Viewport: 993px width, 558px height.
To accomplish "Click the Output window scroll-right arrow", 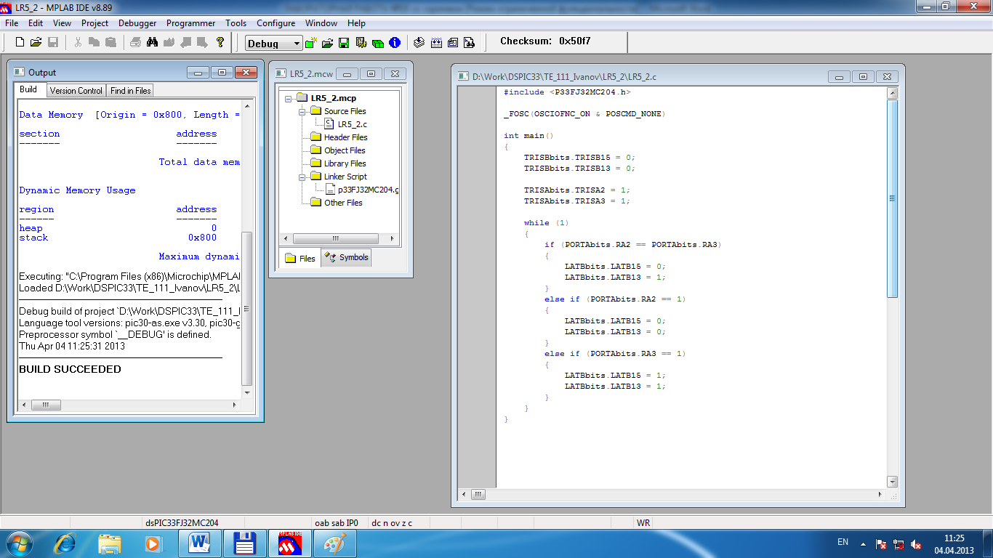I will [234, 405].
